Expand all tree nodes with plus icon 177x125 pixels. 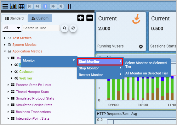[x=81, y=18]
